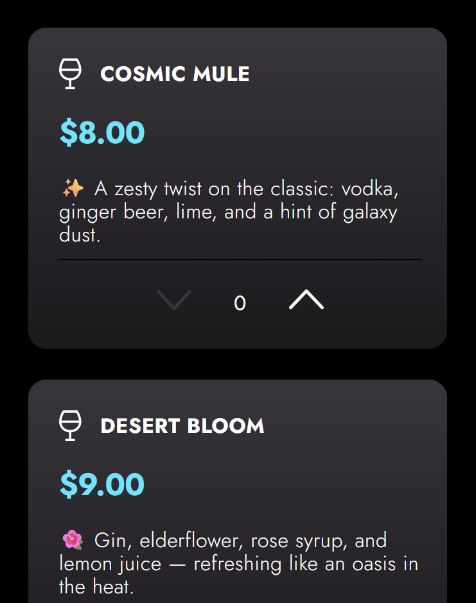Click the Desert Bloom wine glass icon

[x=70, y=426]
